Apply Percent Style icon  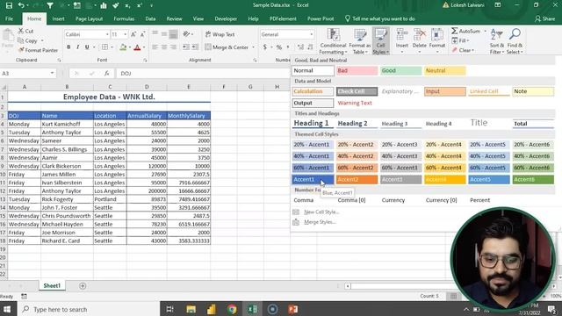coord(279,47)
